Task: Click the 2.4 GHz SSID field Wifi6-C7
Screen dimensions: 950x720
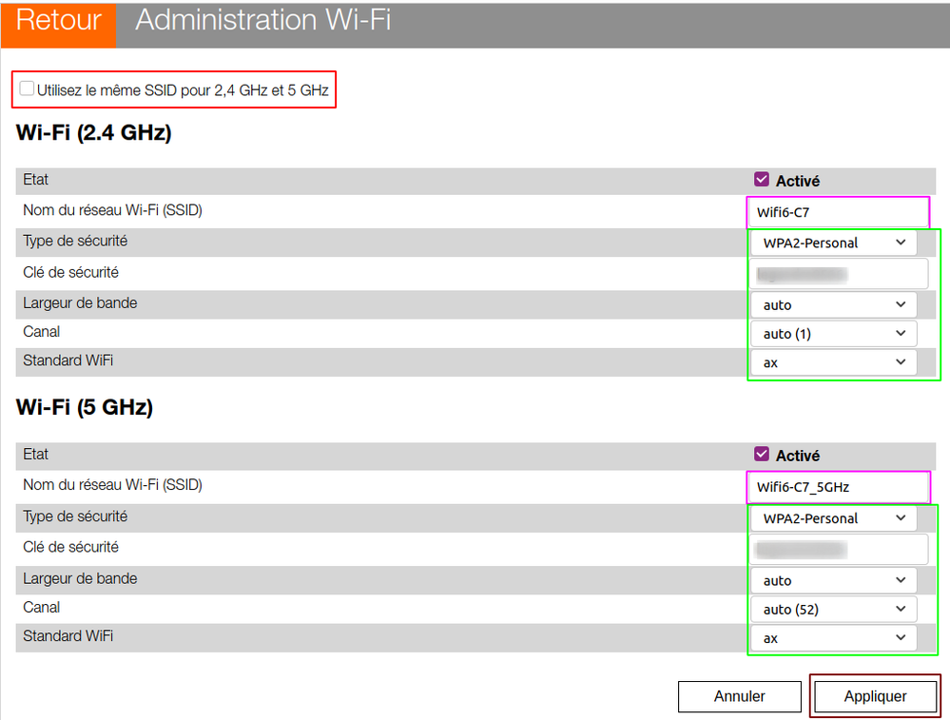Action: [837, 212]
